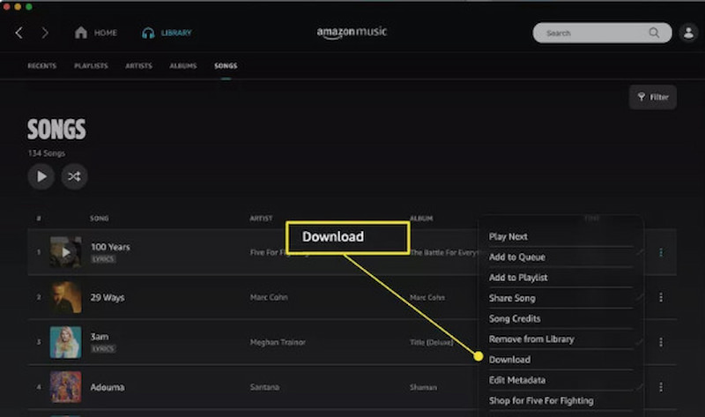705x417 pixels.
Task: Open artist Meghan Trainor
Action: coord(278,342)
